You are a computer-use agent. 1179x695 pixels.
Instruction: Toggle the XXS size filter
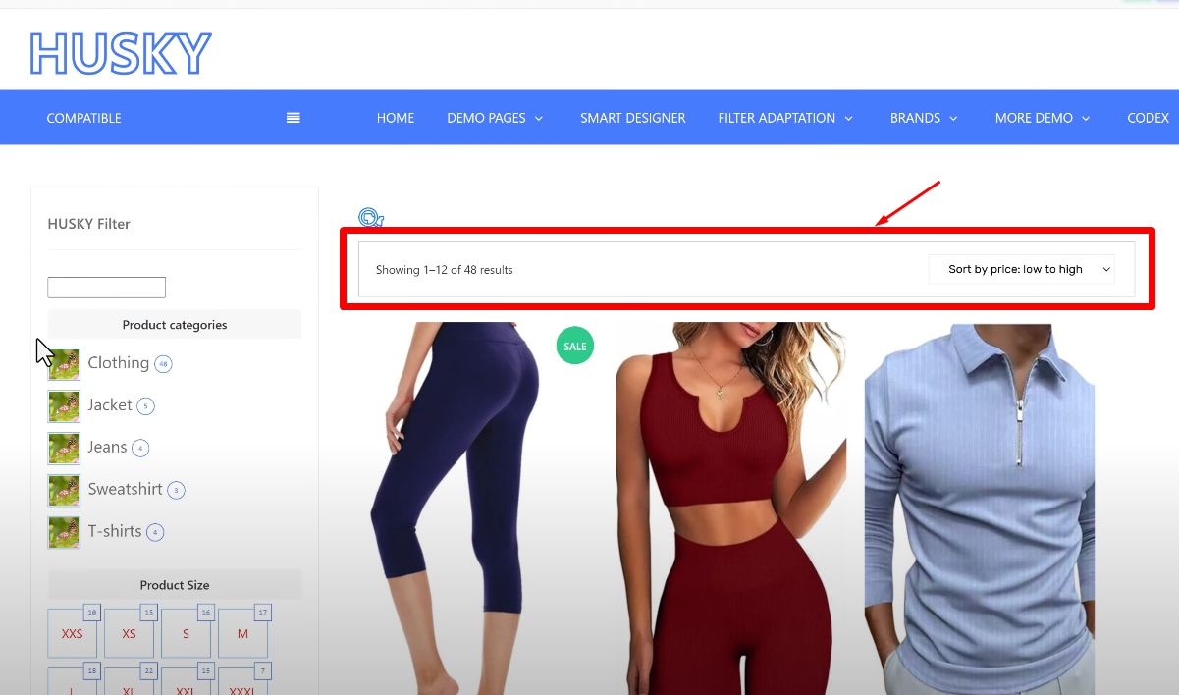73,633
